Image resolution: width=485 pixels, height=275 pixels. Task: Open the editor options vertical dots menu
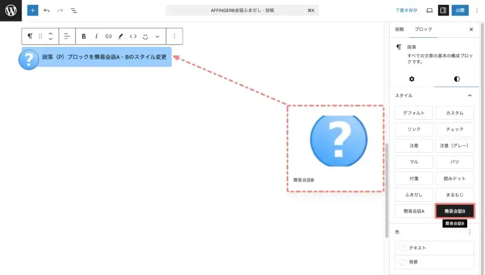477,11
